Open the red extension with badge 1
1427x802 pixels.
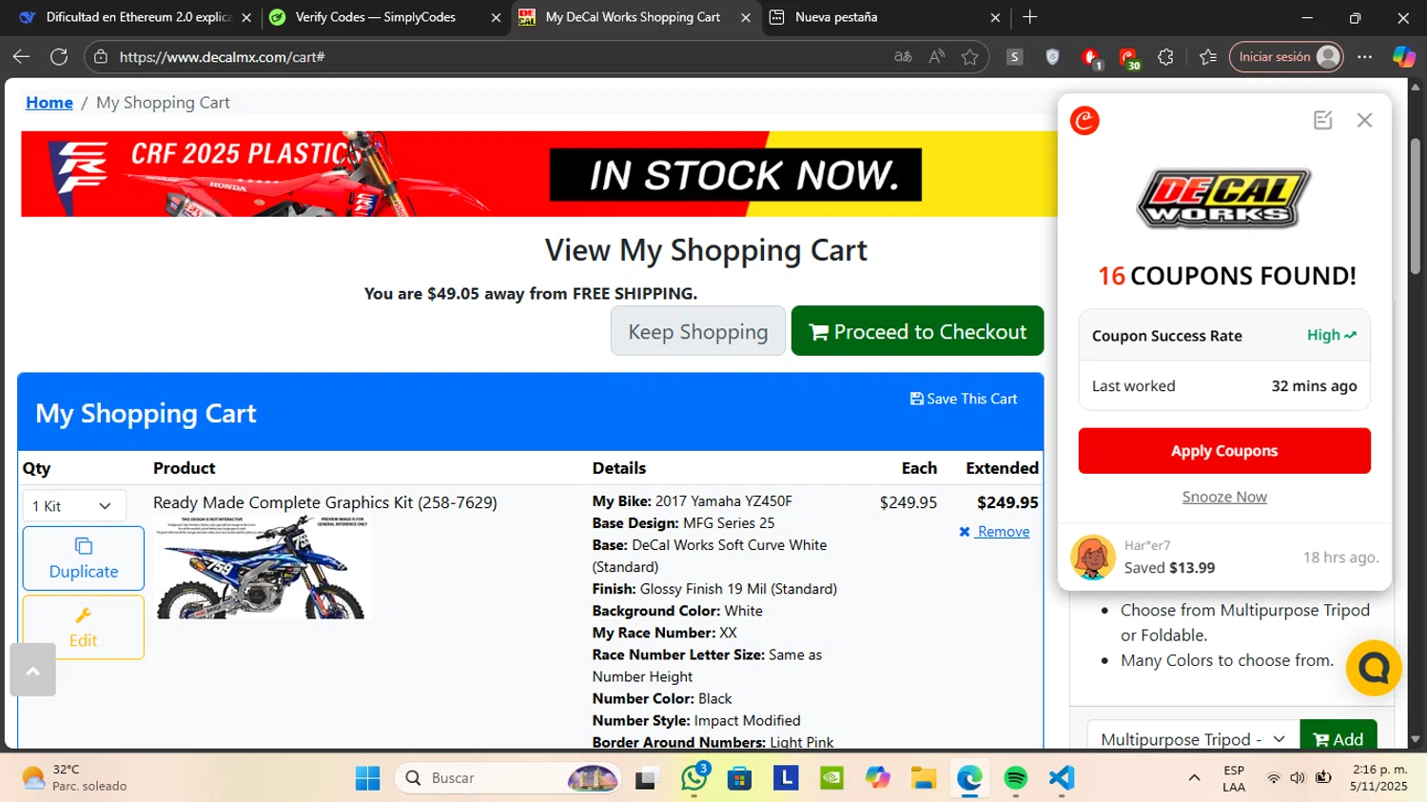coord(1091,58)
